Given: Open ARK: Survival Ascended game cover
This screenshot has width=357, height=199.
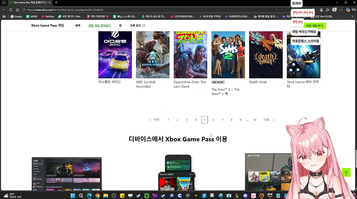Looking at the screenshot, I should pos(153,55).
